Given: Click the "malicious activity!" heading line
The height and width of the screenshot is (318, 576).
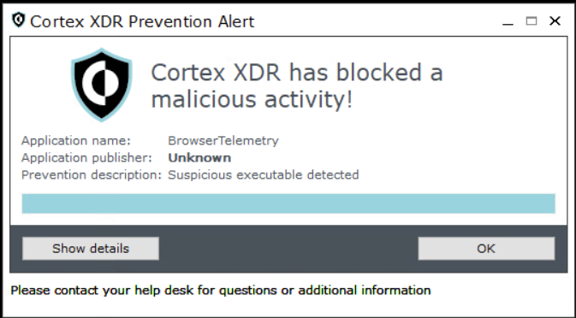Looking at the screenshot, I should (252, 99).
